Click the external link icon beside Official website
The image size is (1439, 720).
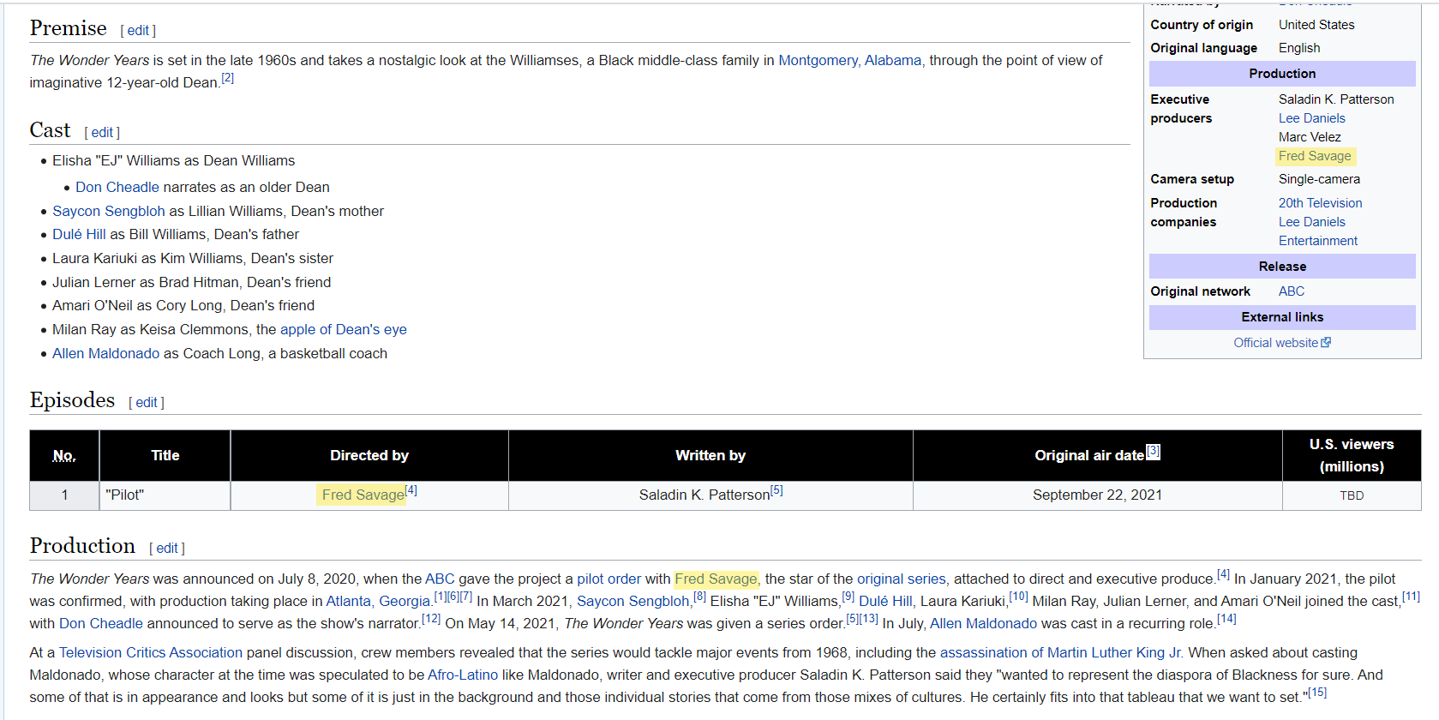(1326, 342)
